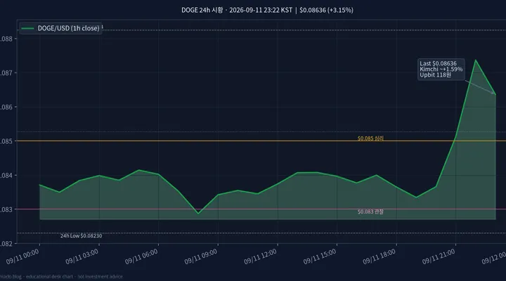Screen dimensions: 506x281
Task: Click the x-axis tick '09/11 09:00'
Action: [x=201, y=257]
